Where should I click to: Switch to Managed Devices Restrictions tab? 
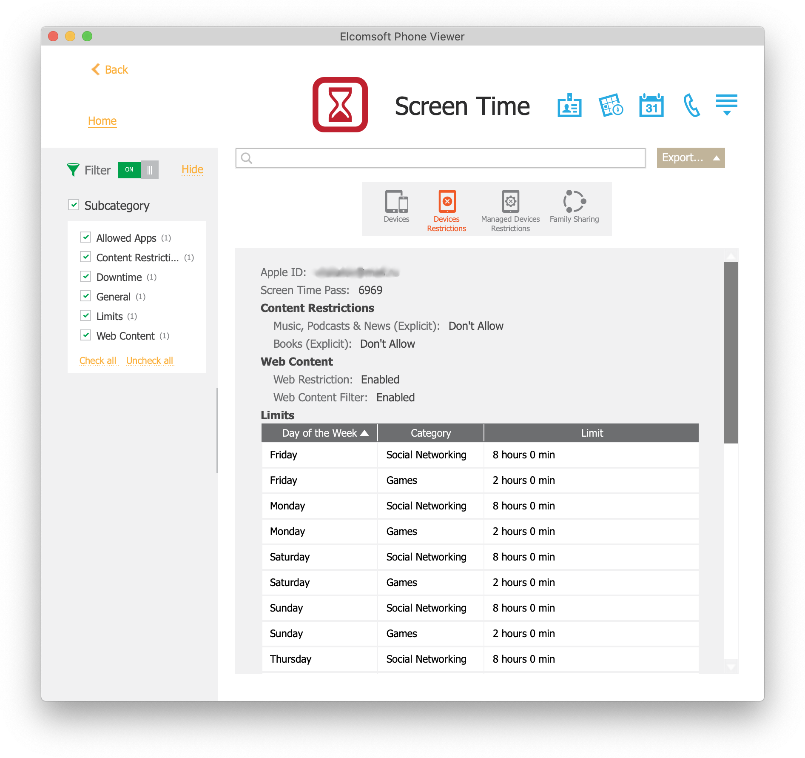point(510,211)
